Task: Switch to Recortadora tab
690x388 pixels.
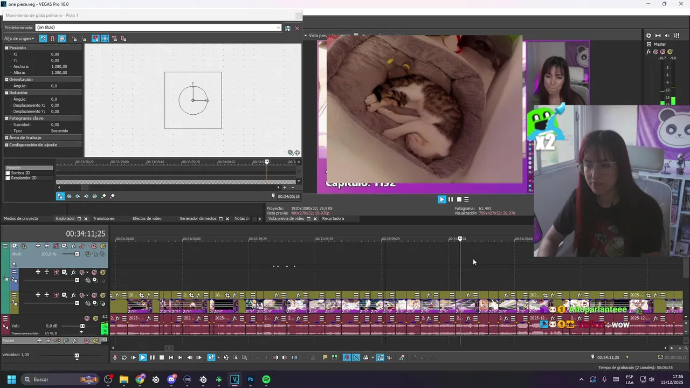Action: 333,219
